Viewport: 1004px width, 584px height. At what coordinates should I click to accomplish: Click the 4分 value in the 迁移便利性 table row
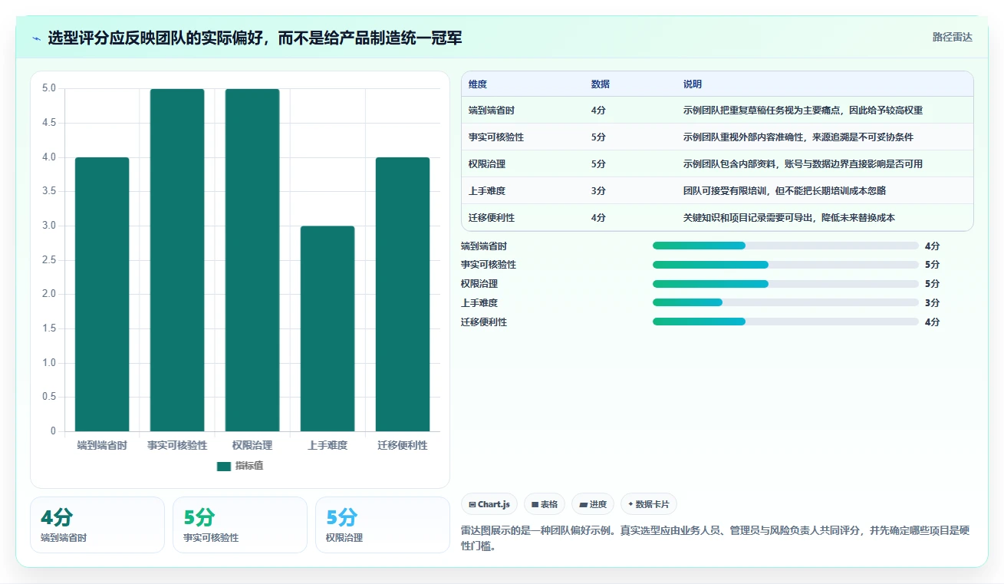tap(598, 218)
